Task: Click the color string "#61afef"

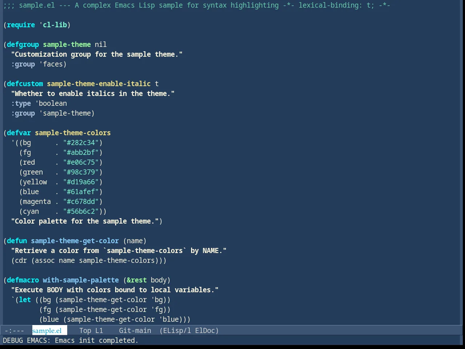Action: pos(81,192)
